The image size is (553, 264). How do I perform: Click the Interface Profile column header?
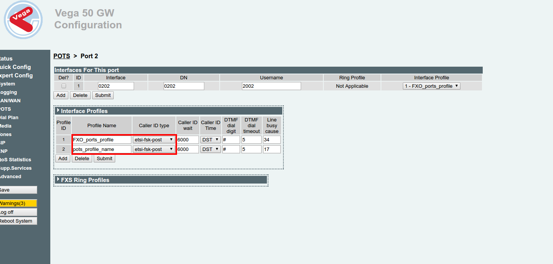432,77
